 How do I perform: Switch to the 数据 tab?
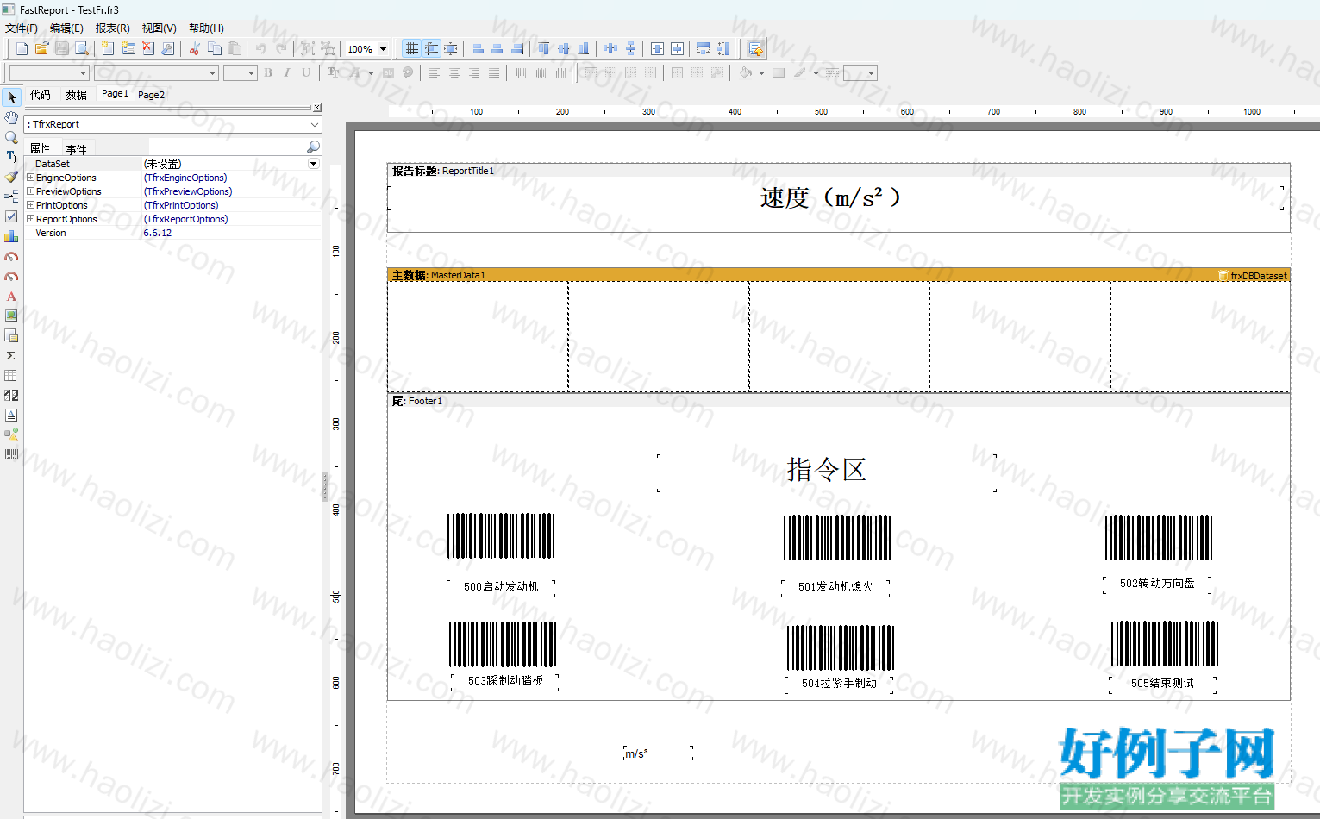(x=77, y=95)
